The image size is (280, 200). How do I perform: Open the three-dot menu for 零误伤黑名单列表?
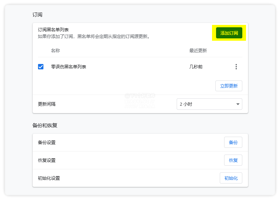(x=236, y=67)
